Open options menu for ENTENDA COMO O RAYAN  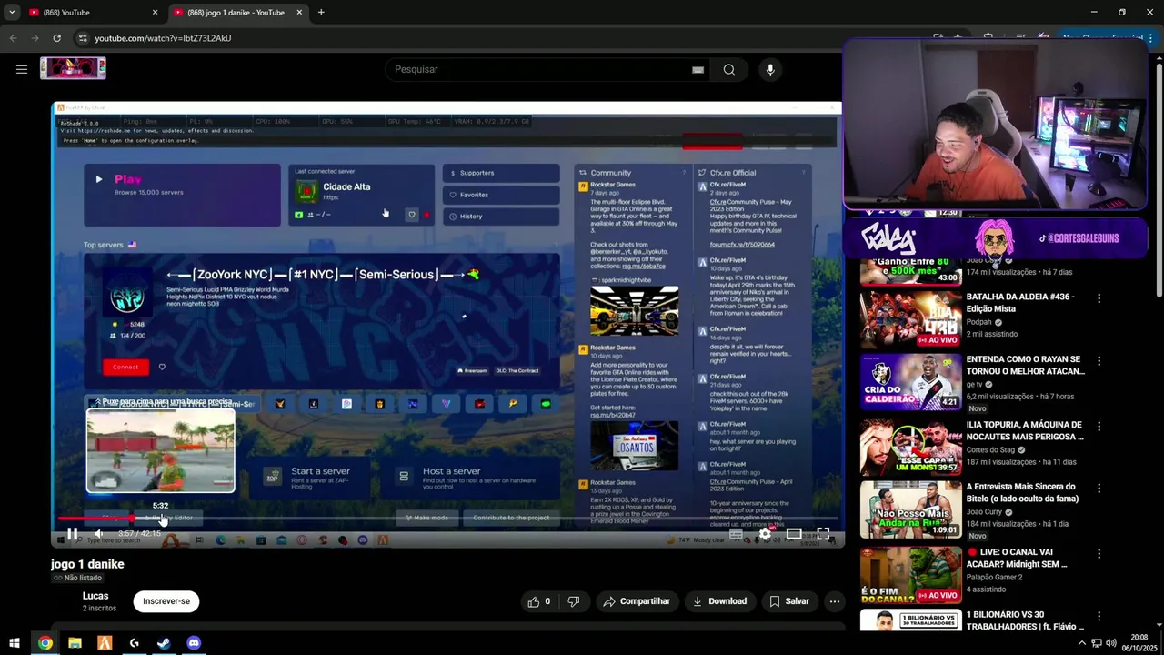click(1099, 361)
